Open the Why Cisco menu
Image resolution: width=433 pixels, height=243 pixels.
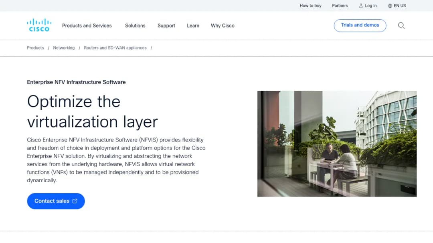click(x=223, y=26)
